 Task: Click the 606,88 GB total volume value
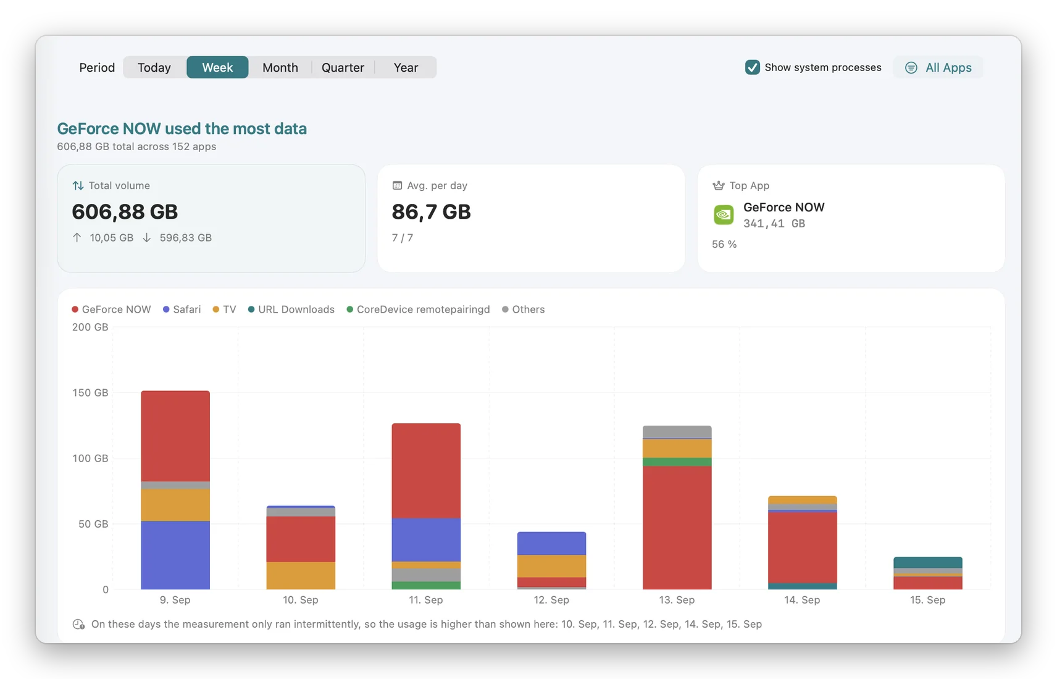click(125, 212)
